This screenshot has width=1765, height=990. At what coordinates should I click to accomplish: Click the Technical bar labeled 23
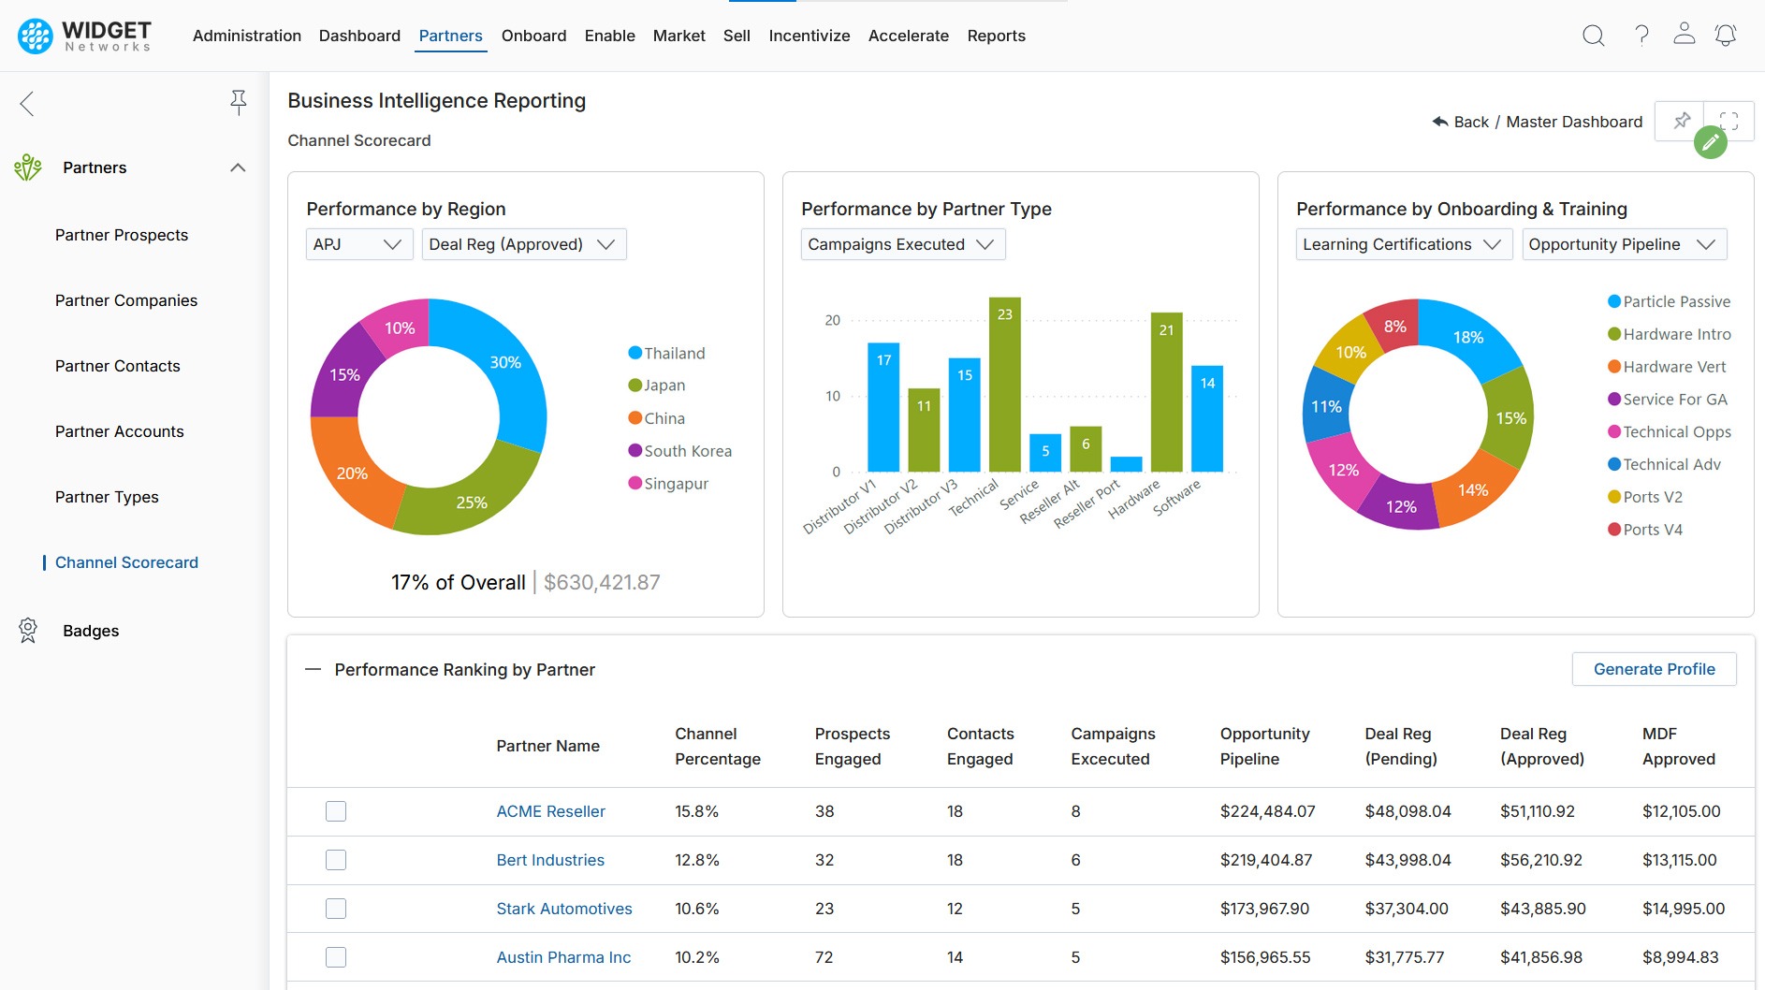[x=1004, y=385]
